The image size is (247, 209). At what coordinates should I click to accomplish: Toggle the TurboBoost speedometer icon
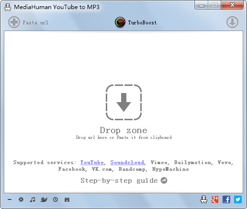(x=120, y=22)
